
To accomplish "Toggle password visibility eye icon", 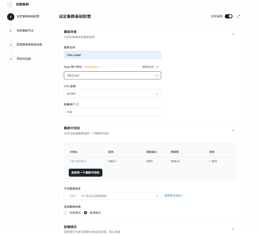I will [x=157, y=76].
